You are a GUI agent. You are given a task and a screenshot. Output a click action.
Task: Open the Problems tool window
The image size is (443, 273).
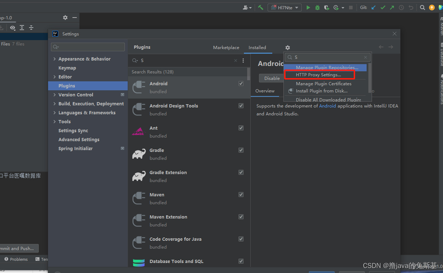point(16,259)
